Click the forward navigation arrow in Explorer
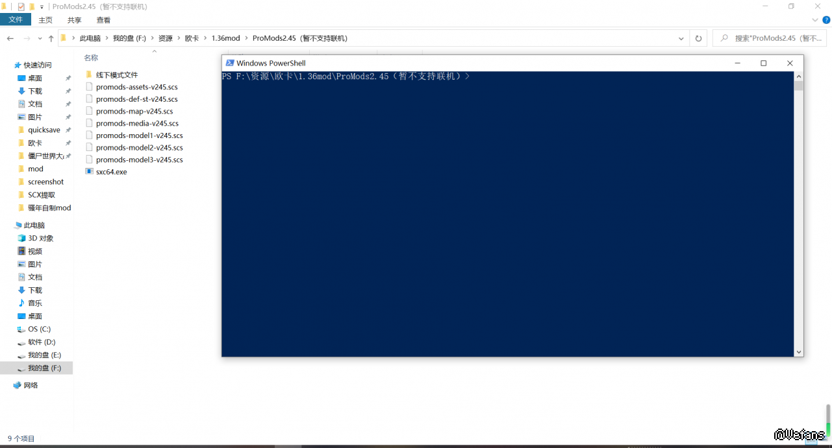 [27, 38]
